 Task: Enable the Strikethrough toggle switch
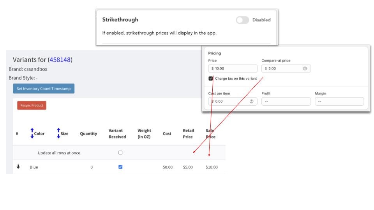click(x=242, y=20)
